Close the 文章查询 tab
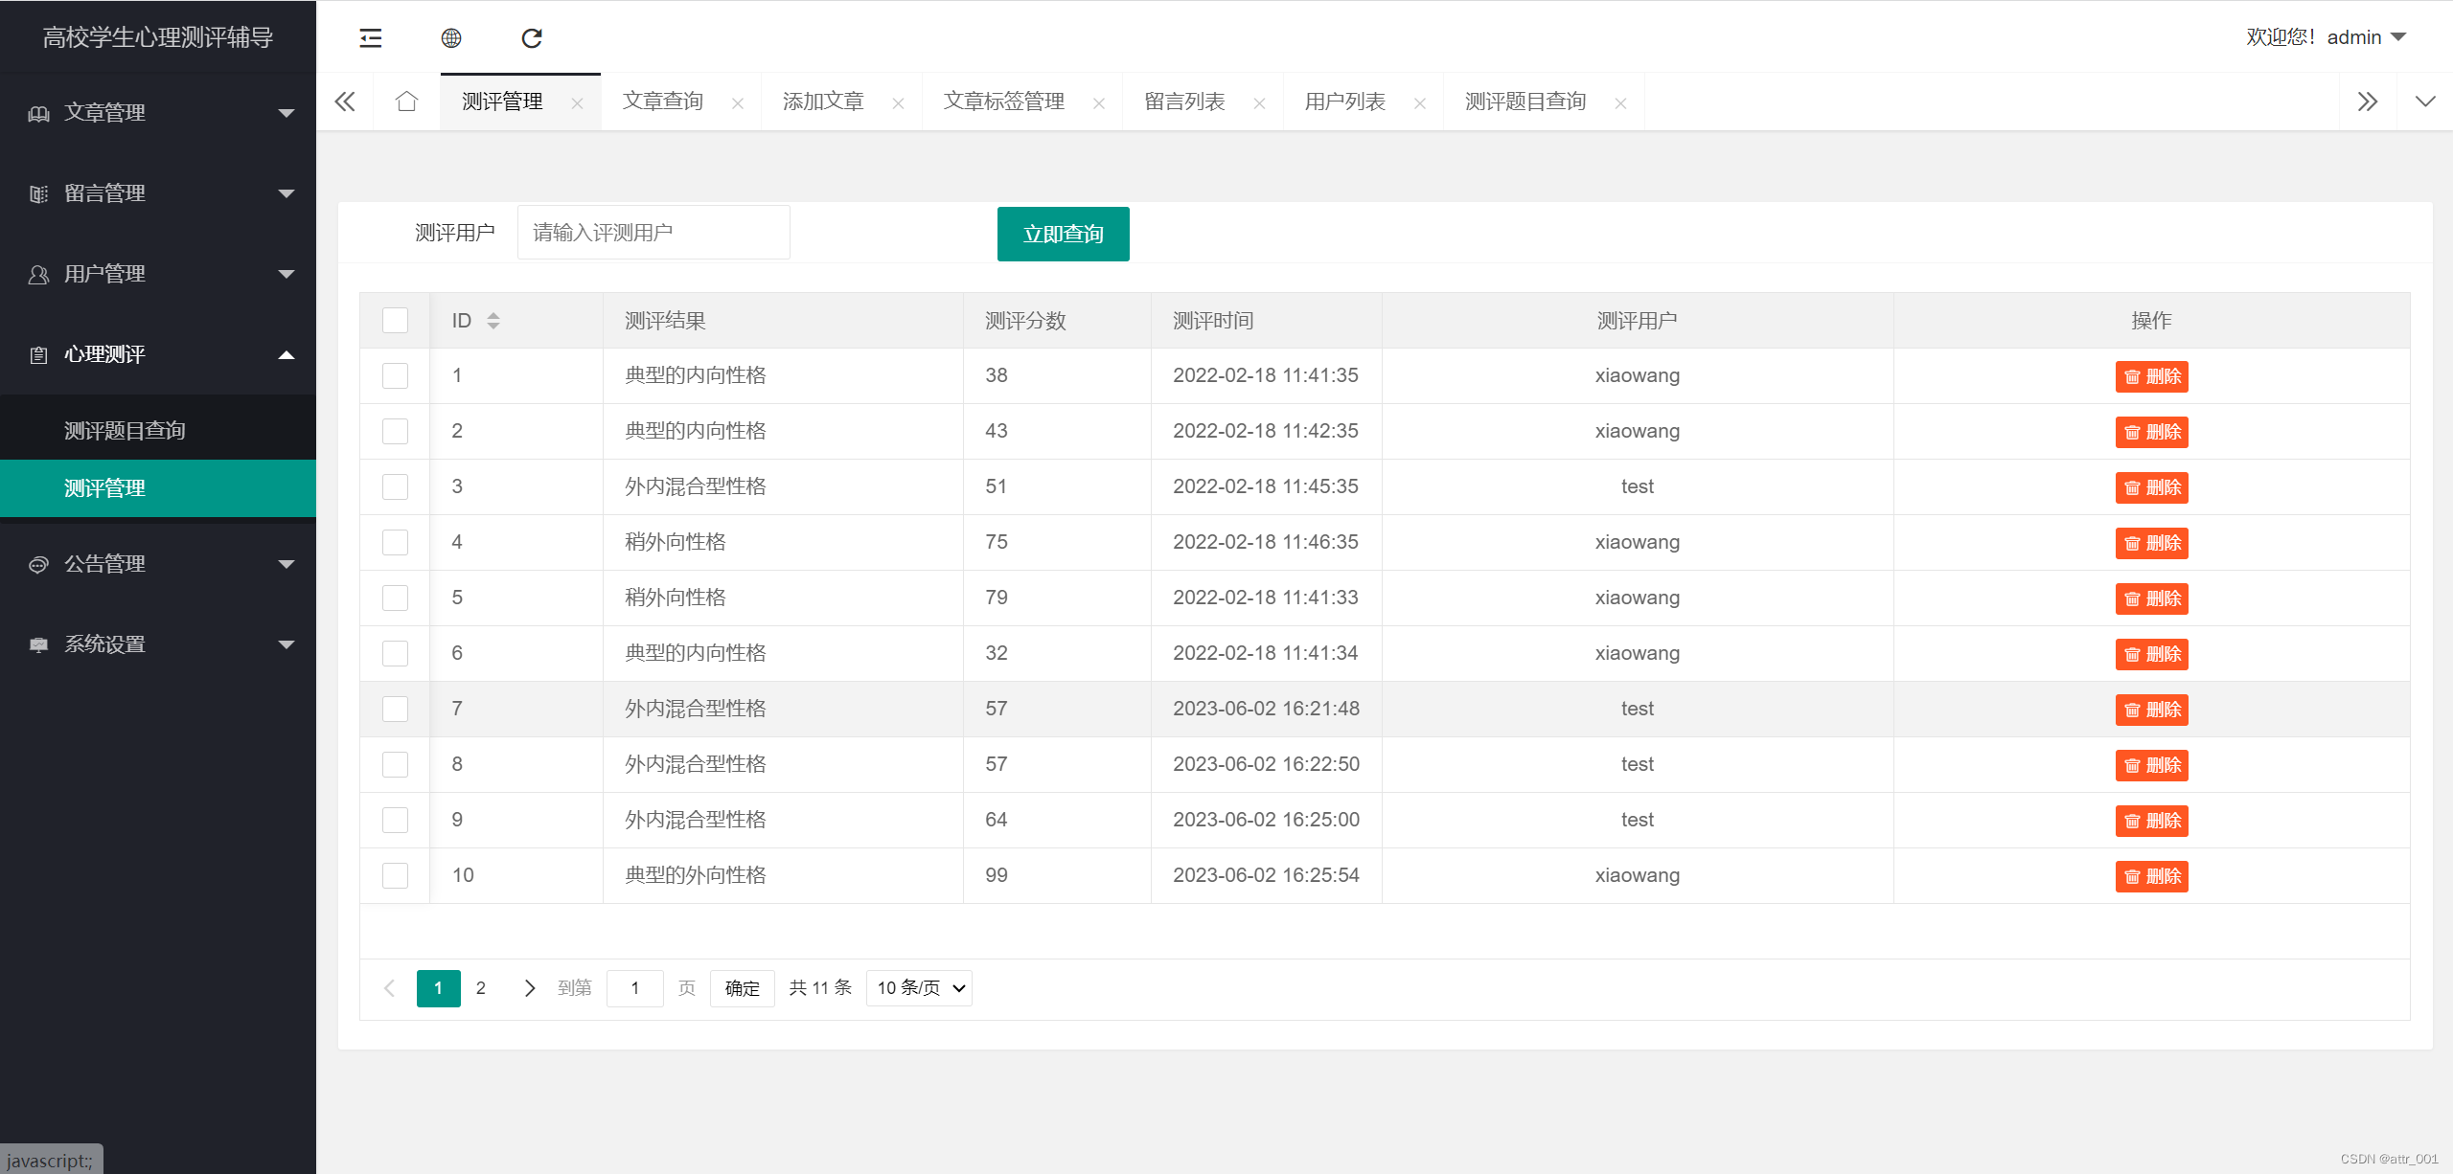 pos(738,103)
